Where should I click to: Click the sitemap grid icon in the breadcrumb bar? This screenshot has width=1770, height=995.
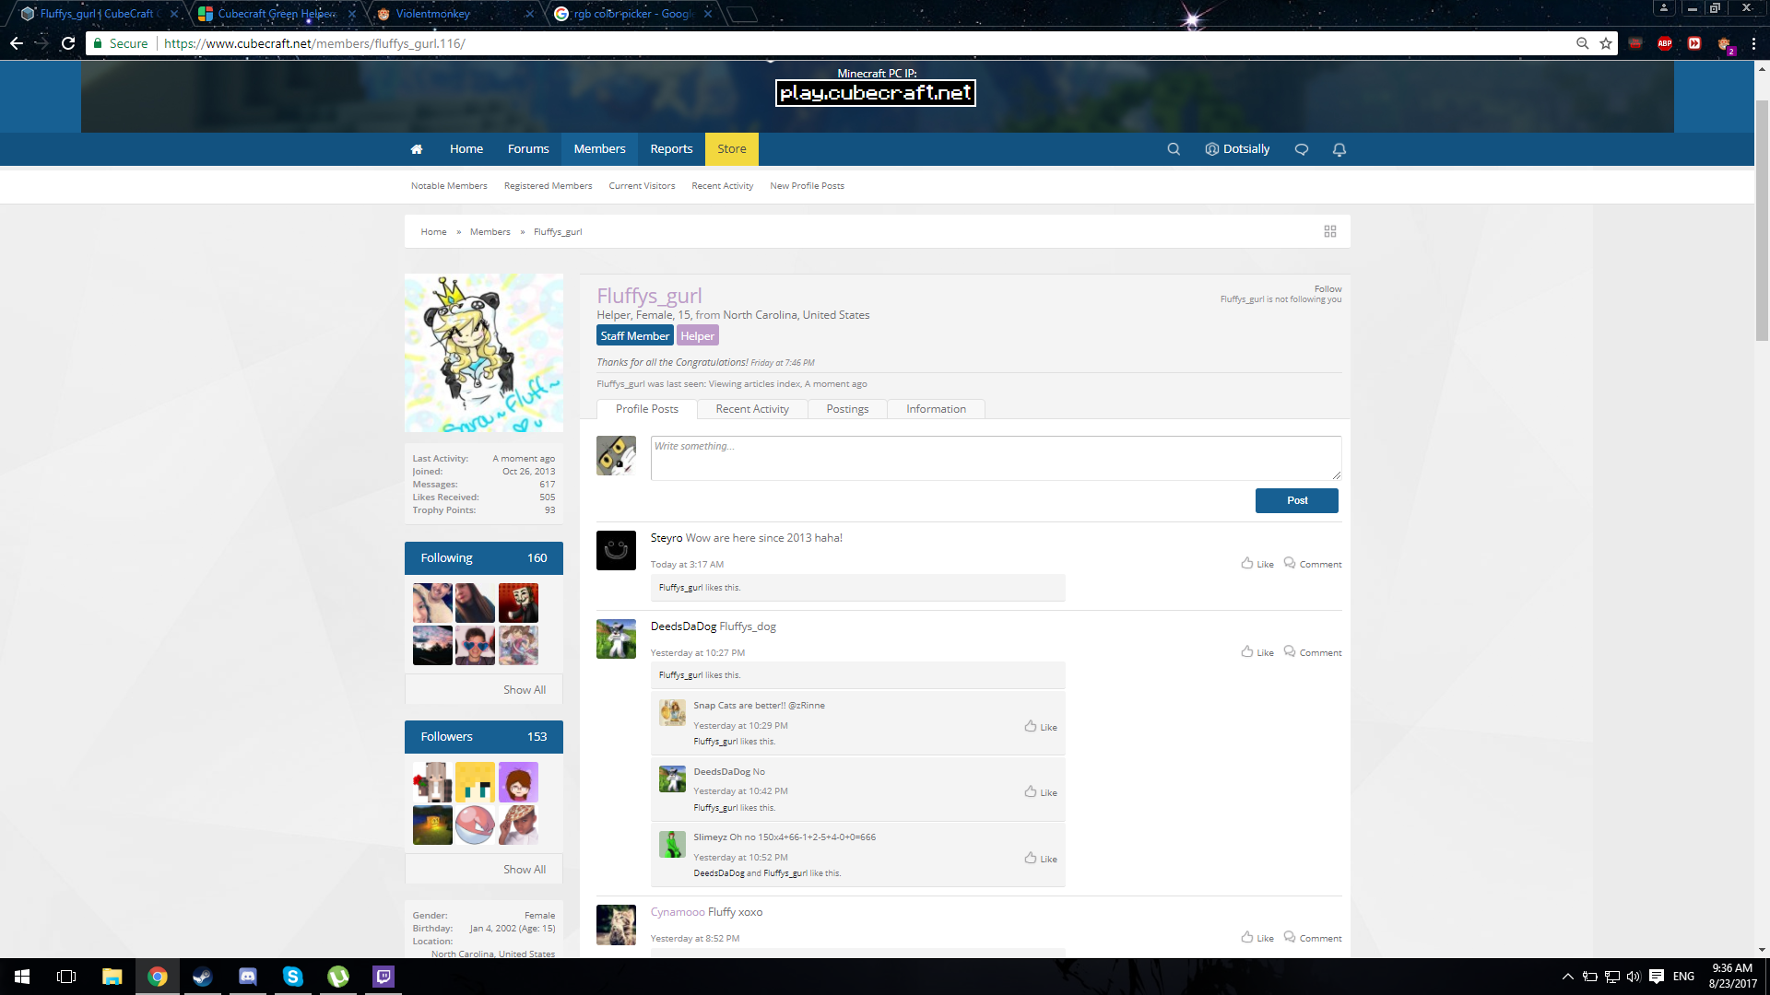click(x=1330, y=231)
